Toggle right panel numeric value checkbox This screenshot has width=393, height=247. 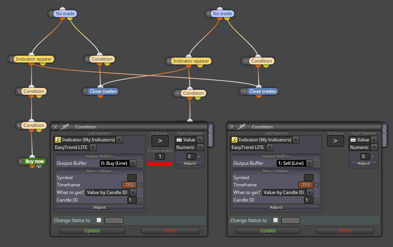[373, 156]
